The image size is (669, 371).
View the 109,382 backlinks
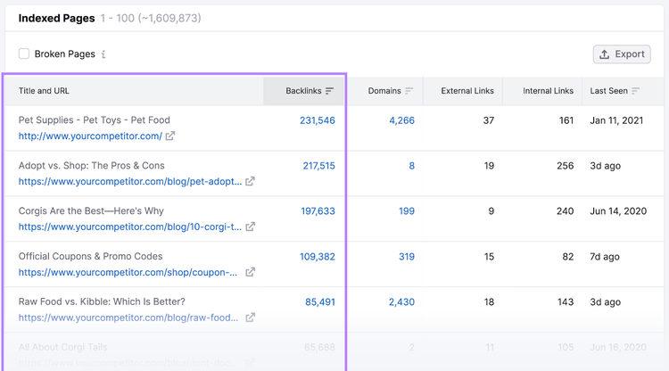tap(317, 257)
